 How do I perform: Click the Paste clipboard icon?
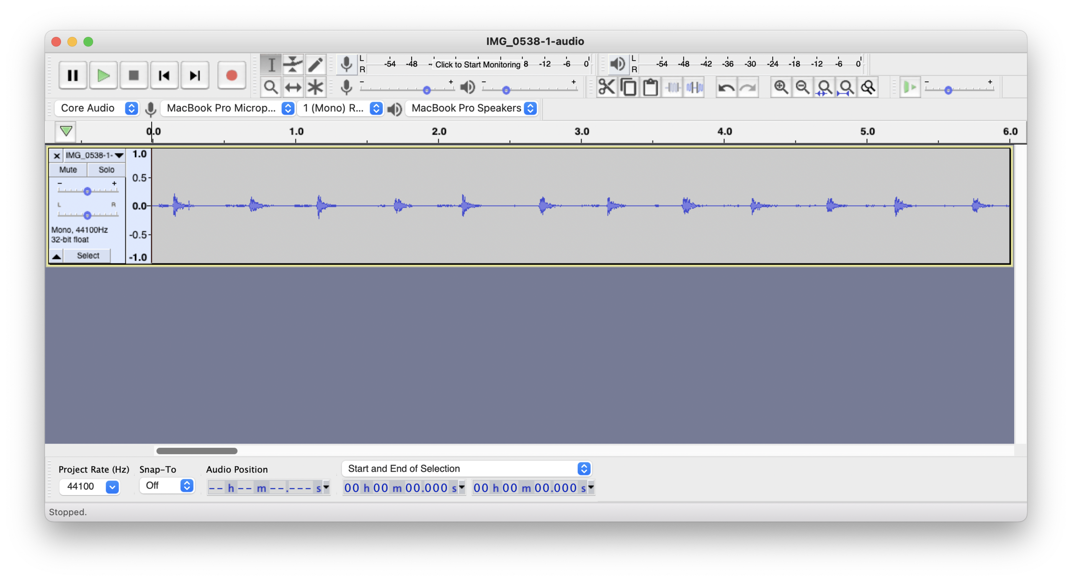pyautogui.click(x=650, y=87)
